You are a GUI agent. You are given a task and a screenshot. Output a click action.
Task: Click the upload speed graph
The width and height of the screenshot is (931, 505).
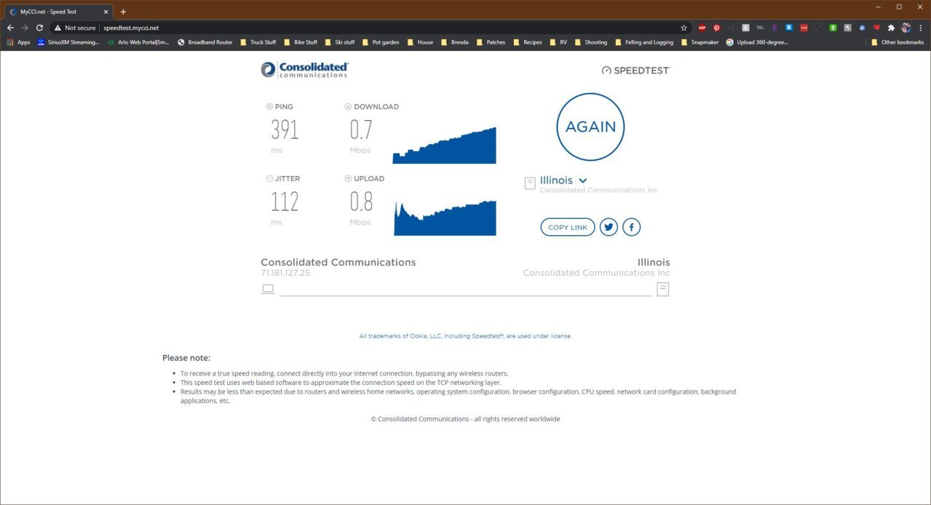[x=445, y=218]
